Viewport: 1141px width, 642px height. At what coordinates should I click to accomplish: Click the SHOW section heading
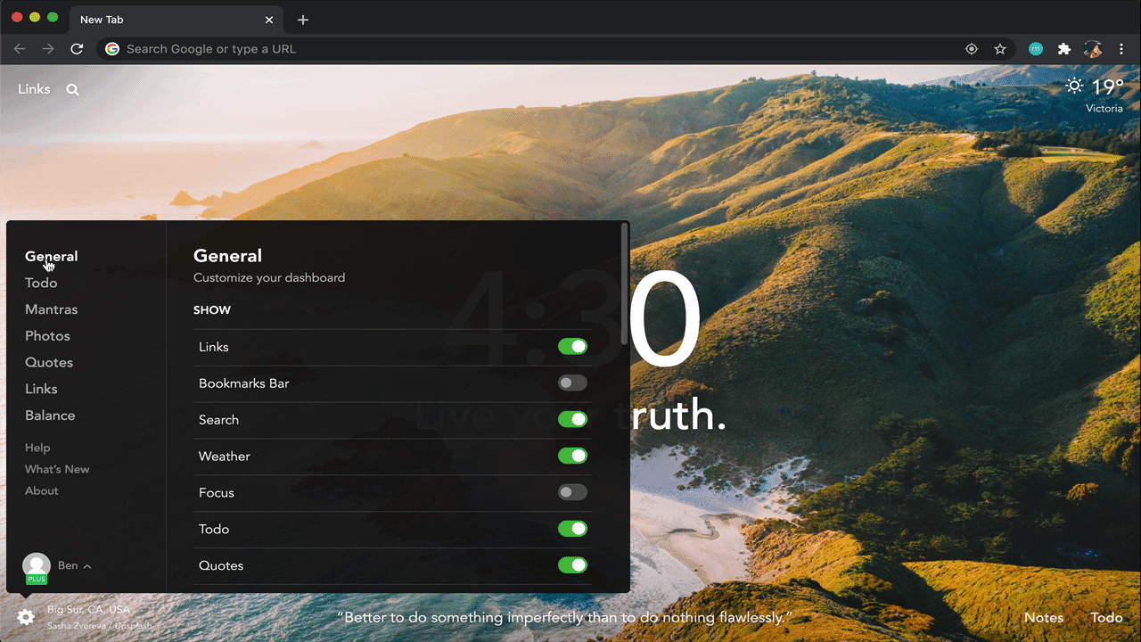click(212, 310)
